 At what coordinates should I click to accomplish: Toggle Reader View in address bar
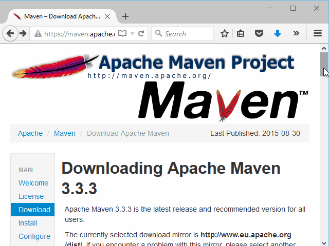point(122,34)
